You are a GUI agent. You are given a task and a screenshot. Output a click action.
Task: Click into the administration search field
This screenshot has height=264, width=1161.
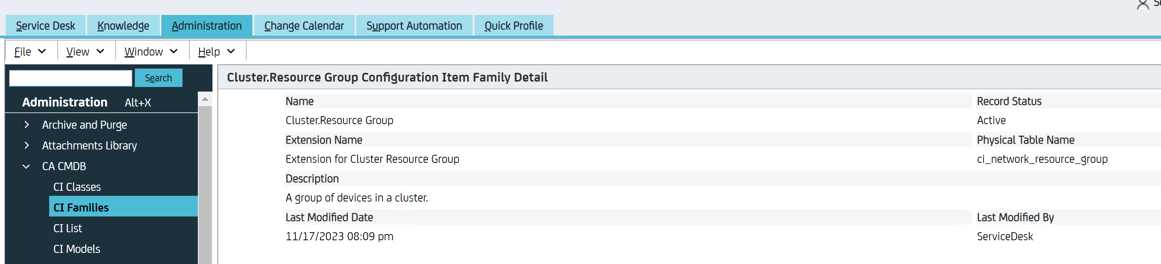point(70,78)
